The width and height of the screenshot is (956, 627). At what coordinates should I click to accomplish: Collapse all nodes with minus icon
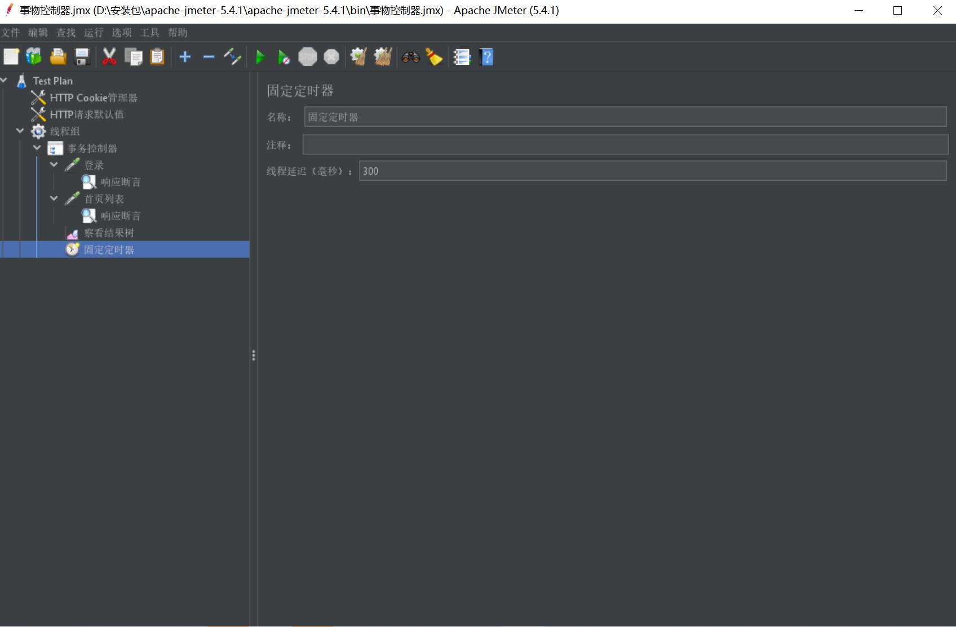pyautogui.click(x=209, y=57)
